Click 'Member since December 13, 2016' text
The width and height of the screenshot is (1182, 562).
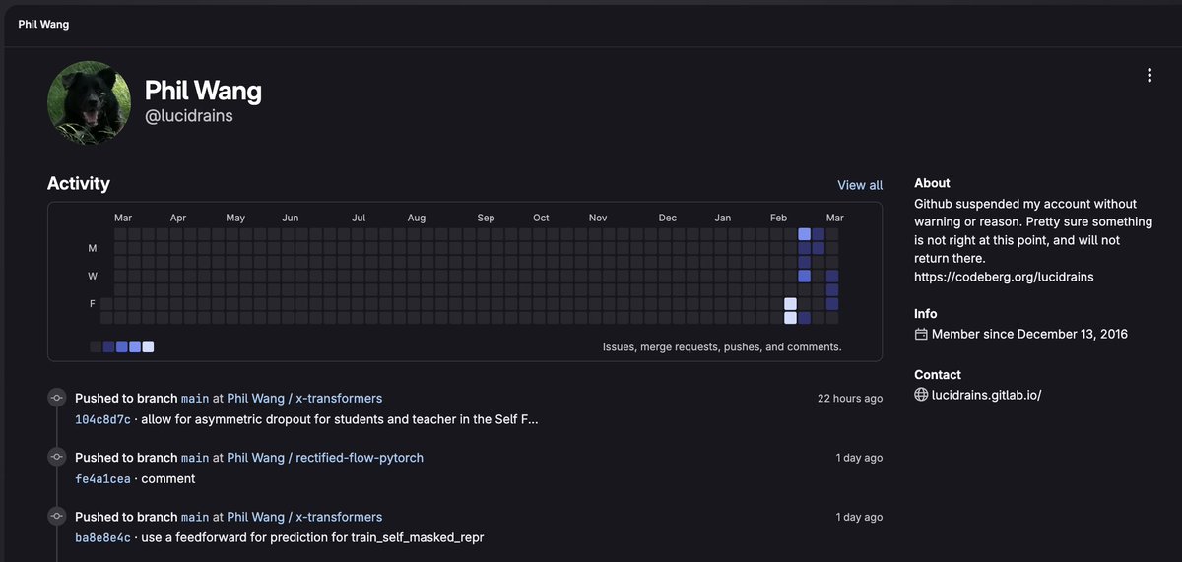click(1029, 335)
